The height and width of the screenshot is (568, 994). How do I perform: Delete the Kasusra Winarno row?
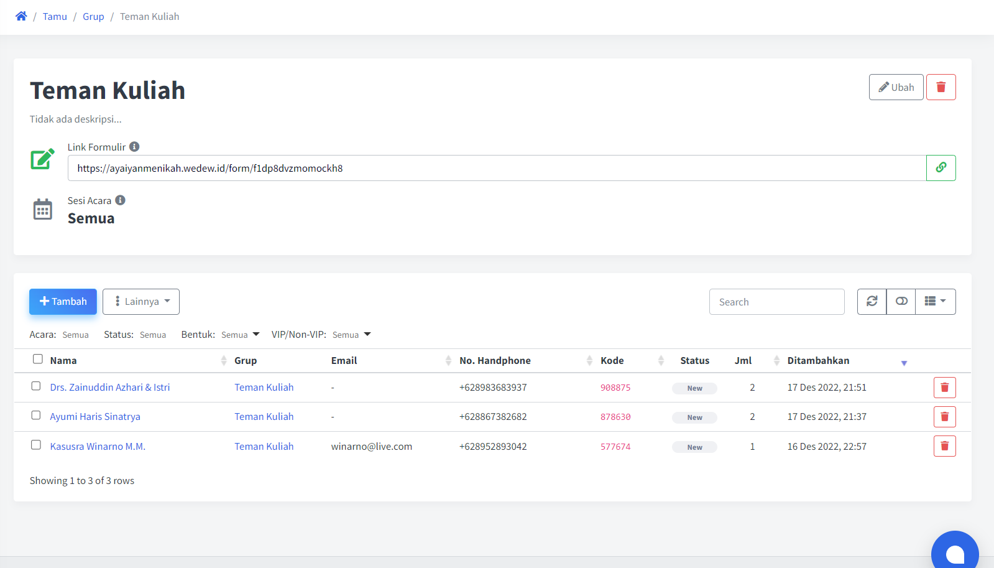[944, 446]
